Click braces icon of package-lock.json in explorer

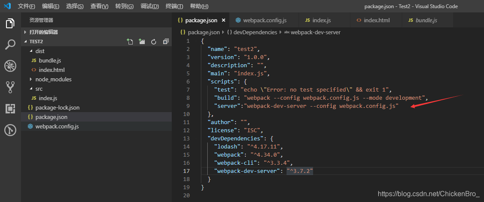pos(30,107)
